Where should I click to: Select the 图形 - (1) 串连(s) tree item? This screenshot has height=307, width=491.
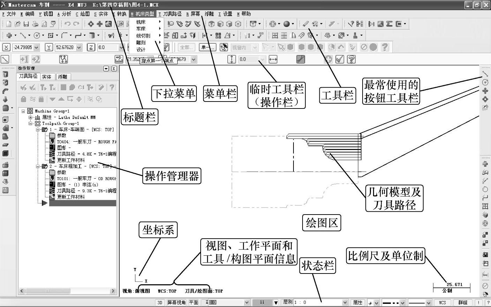point(77,185)
